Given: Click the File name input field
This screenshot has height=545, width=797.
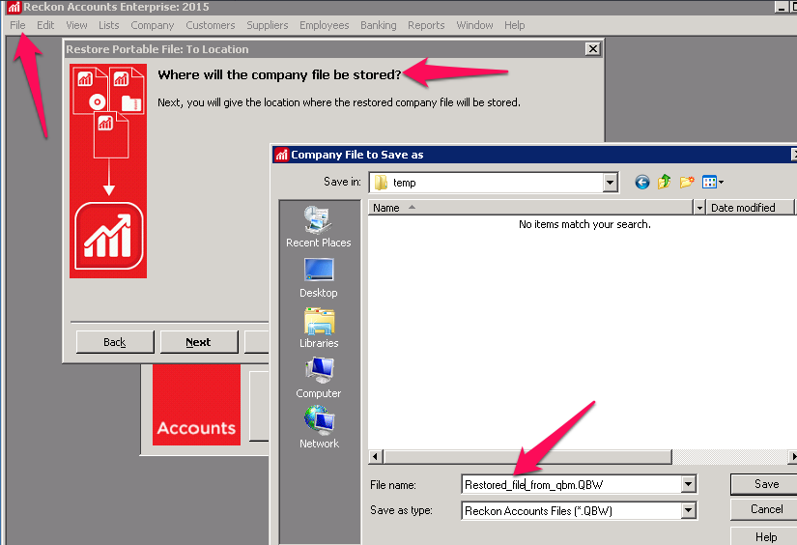Looking at the screenshot, I should coord(572,484).
